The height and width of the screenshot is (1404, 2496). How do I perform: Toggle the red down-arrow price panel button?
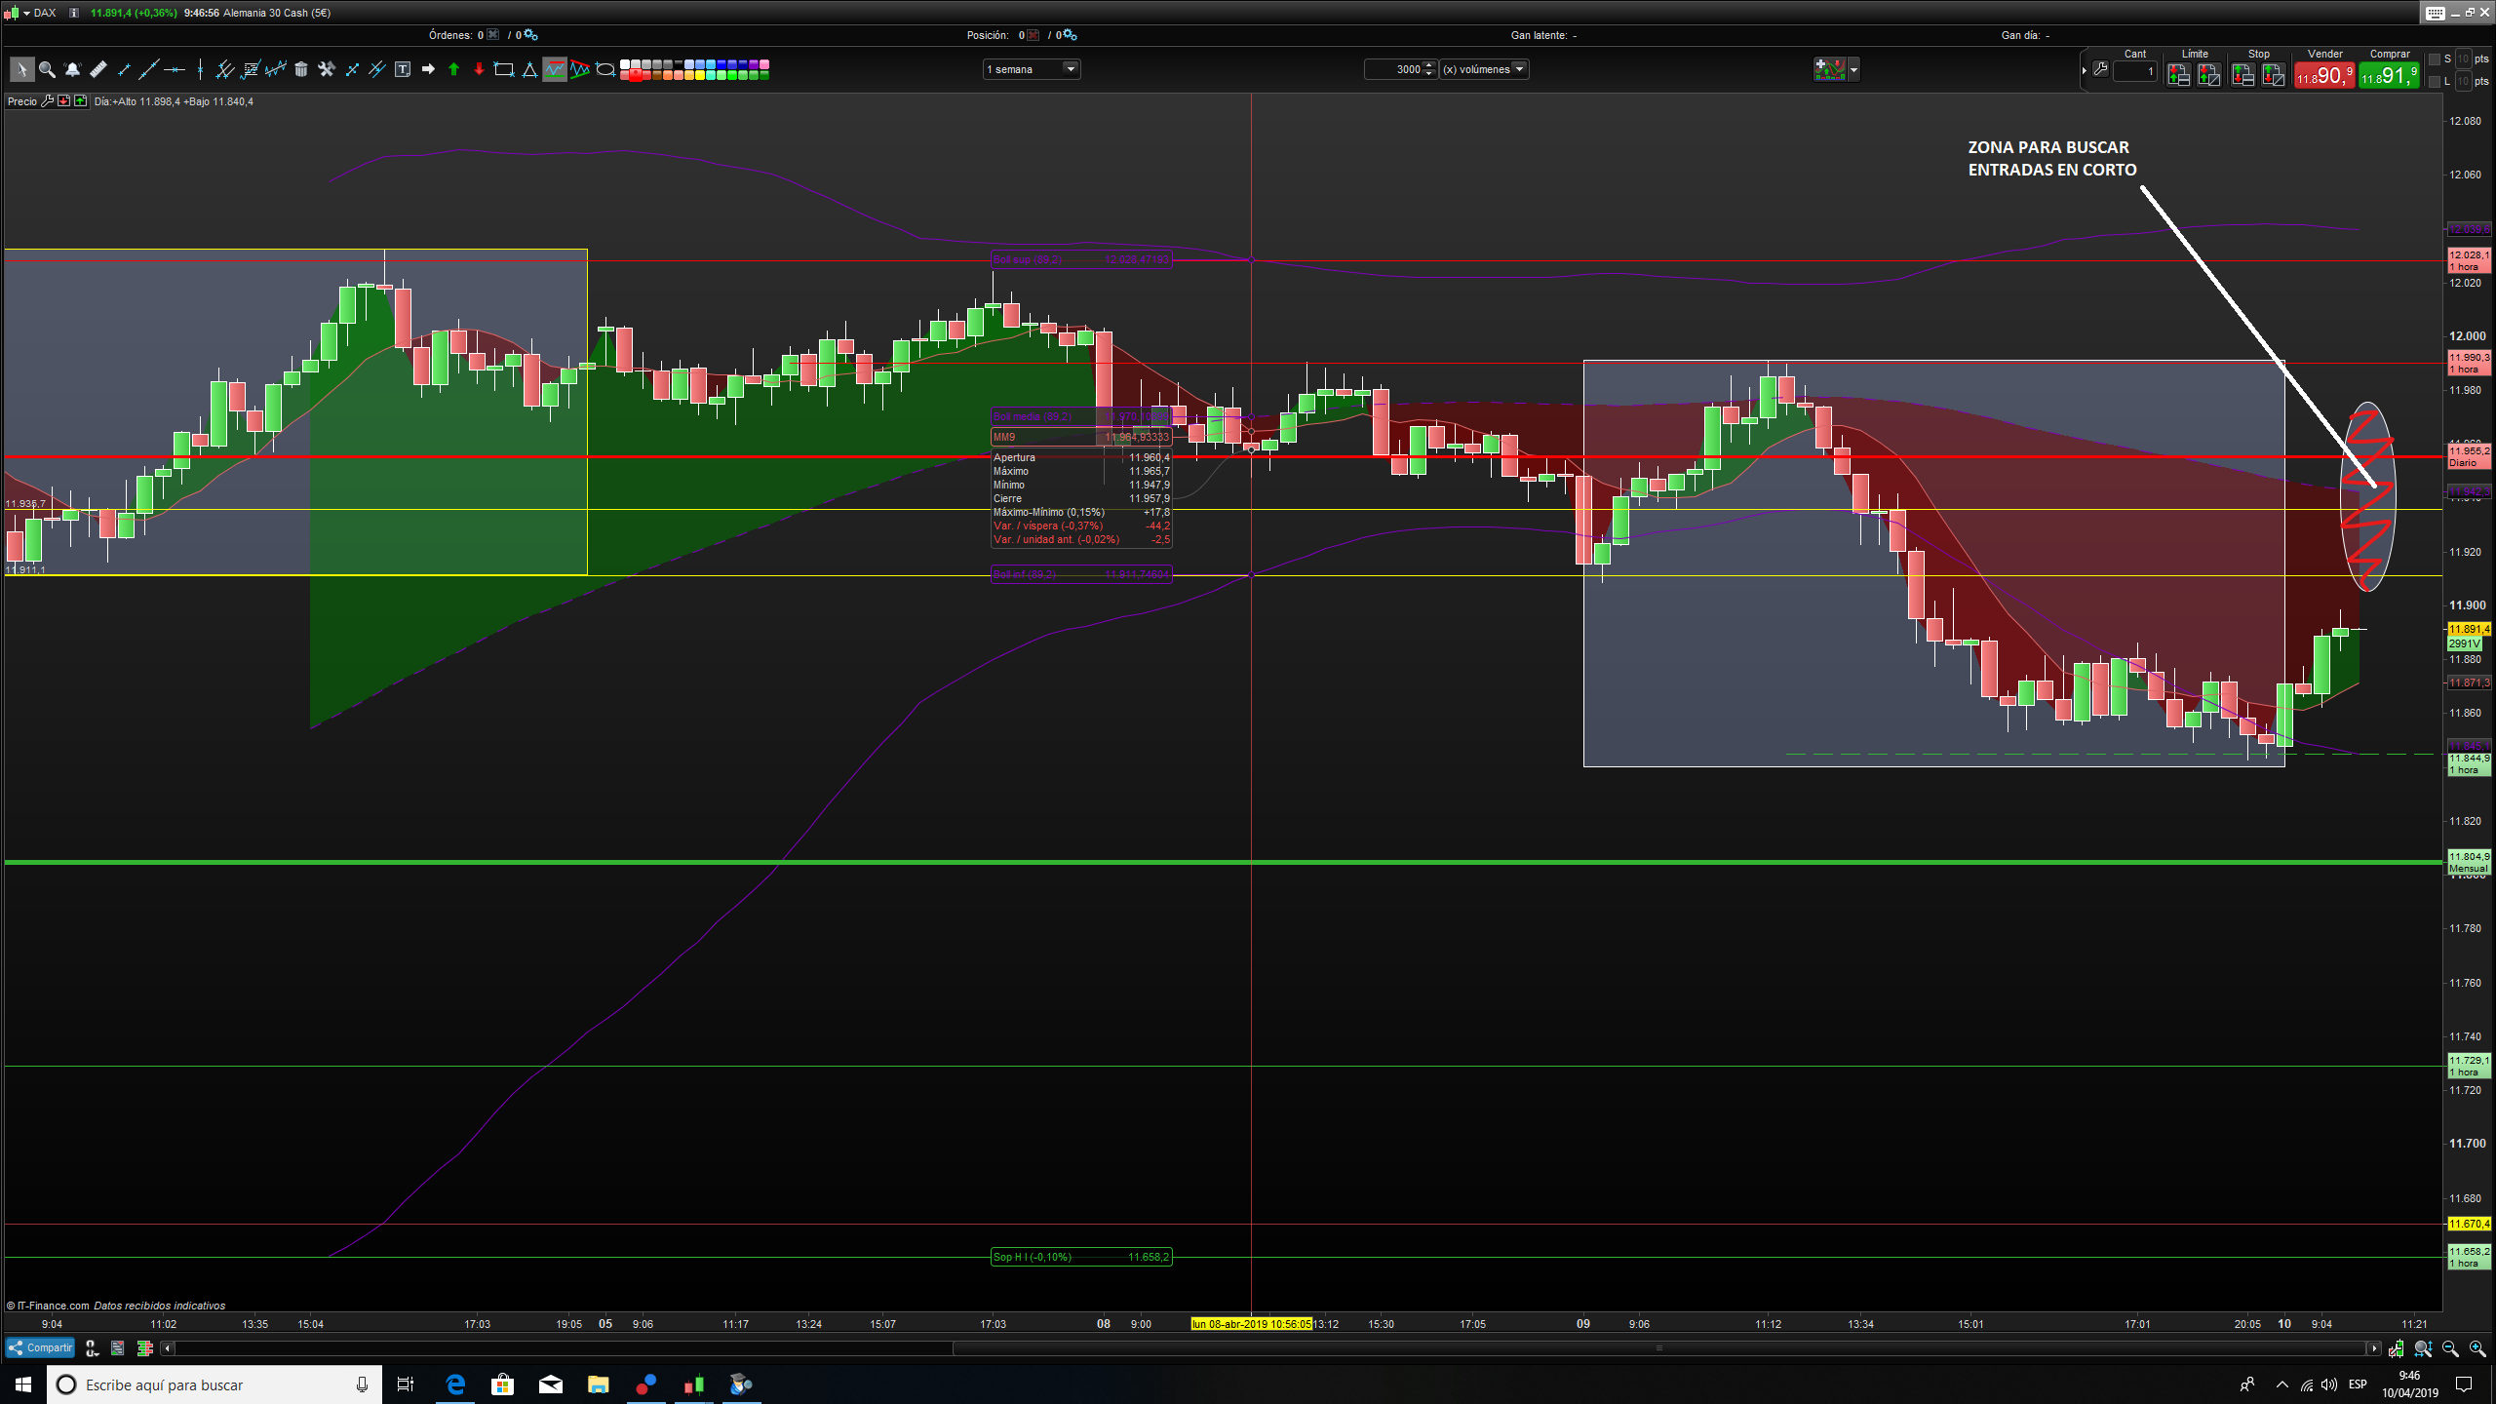pos(64,101)
